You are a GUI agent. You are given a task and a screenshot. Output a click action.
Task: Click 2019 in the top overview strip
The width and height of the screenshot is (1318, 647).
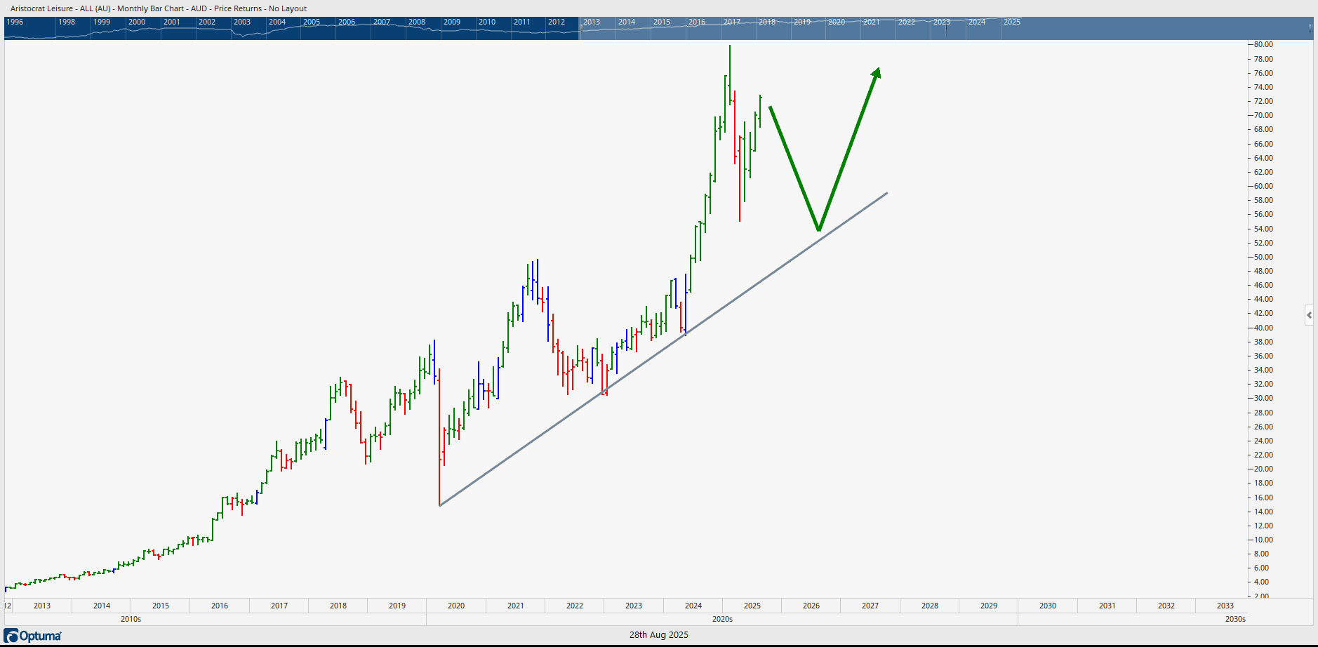click(x=802, y=22)
